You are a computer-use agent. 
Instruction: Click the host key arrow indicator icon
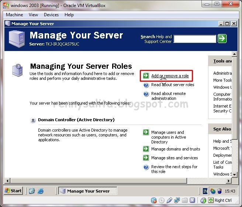coord(211,200)
